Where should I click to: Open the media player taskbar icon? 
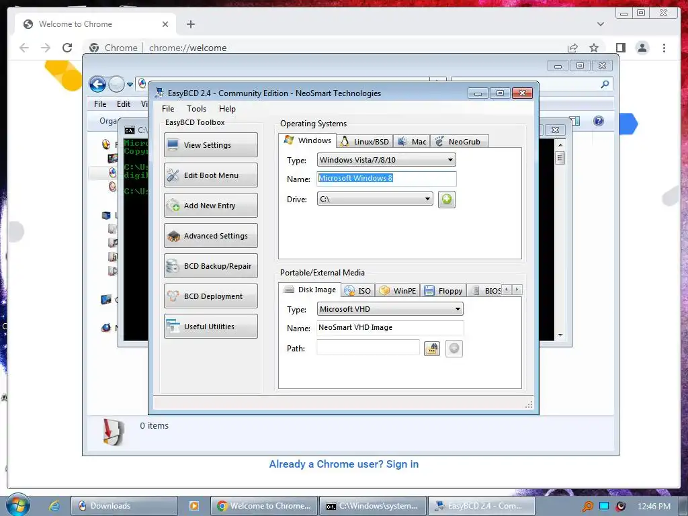click(193, 506)
